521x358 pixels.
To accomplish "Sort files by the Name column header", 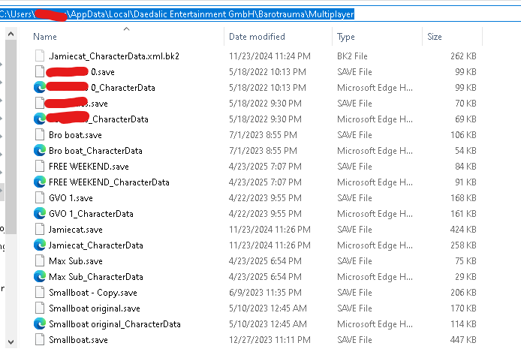I will 45,37.
